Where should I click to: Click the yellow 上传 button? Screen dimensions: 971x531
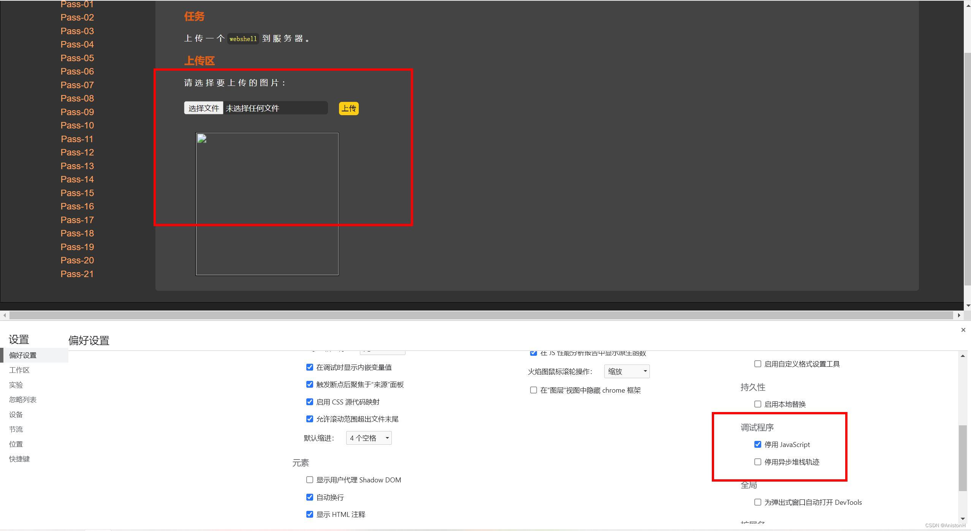coord(348,108)
